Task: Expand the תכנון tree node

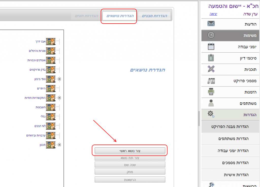Action: 59,145
